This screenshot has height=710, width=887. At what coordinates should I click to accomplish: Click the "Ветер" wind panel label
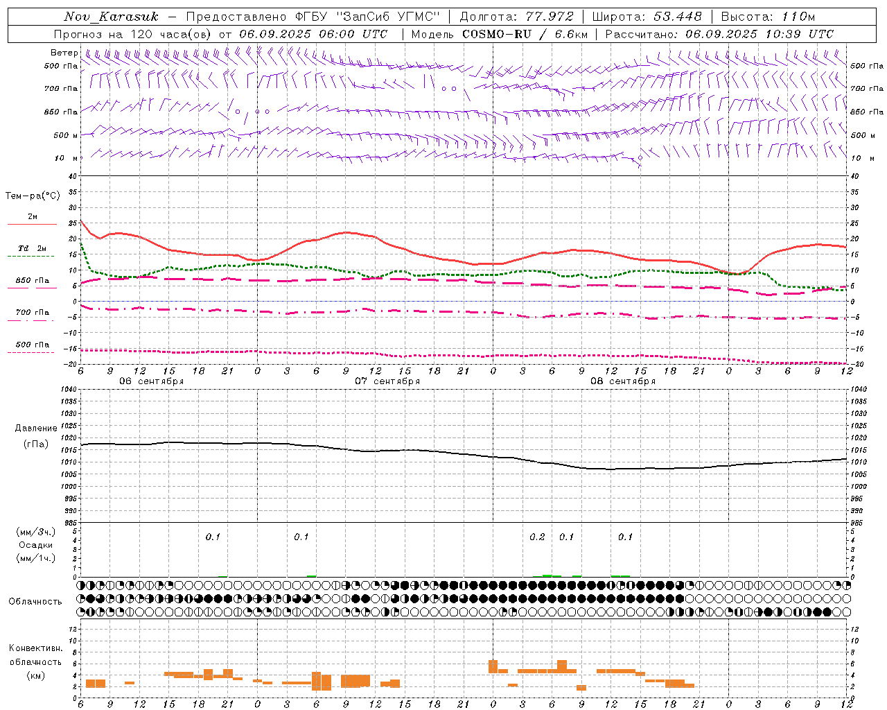click(64, 53)
